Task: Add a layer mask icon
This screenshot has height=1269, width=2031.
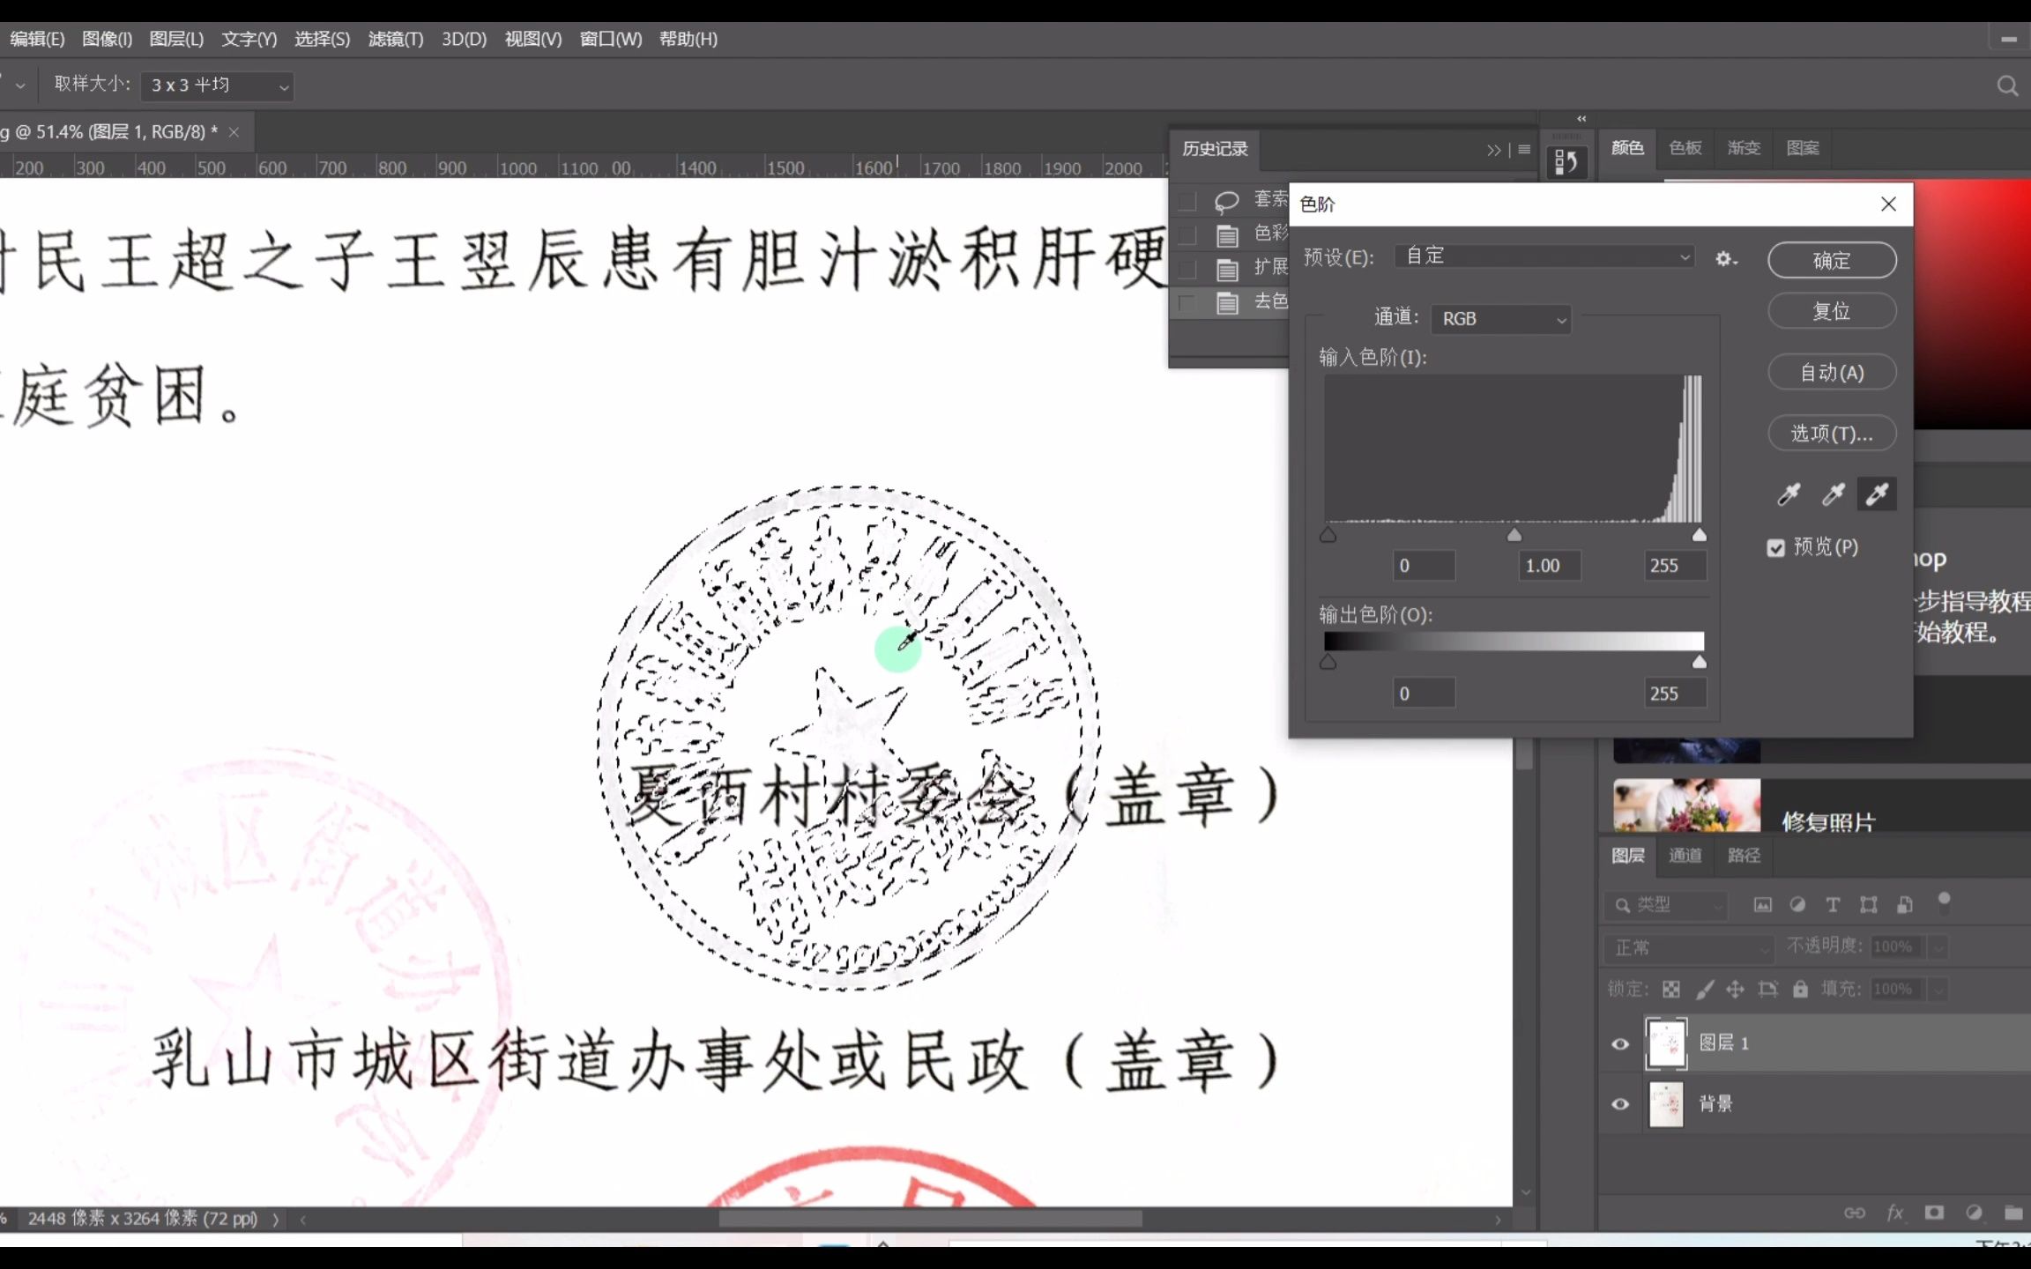Action: coord(1934,1213)
